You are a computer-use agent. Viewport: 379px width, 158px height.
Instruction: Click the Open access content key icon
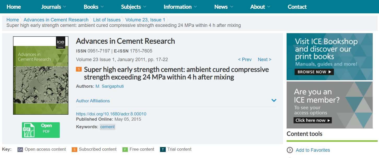tap(20, 150)
